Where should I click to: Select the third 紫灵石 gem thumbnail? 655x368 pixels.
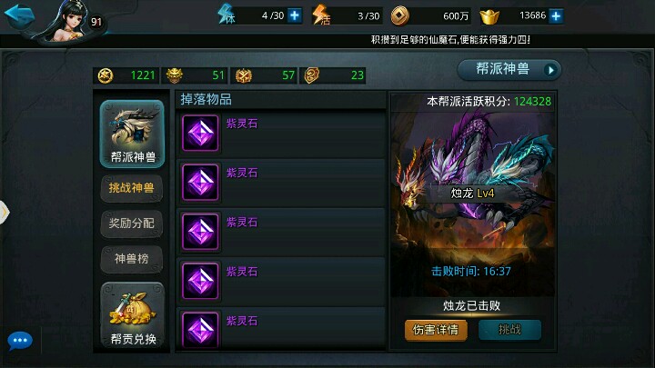tap(200, 232)
